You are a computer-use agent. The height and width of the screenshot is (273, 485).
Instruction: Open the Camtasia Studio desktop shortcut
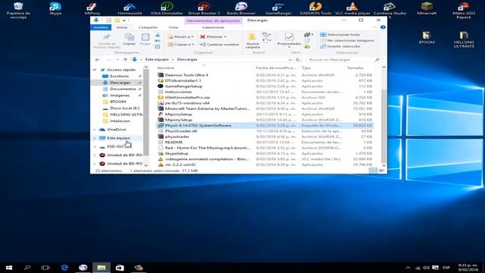(390, 10)
